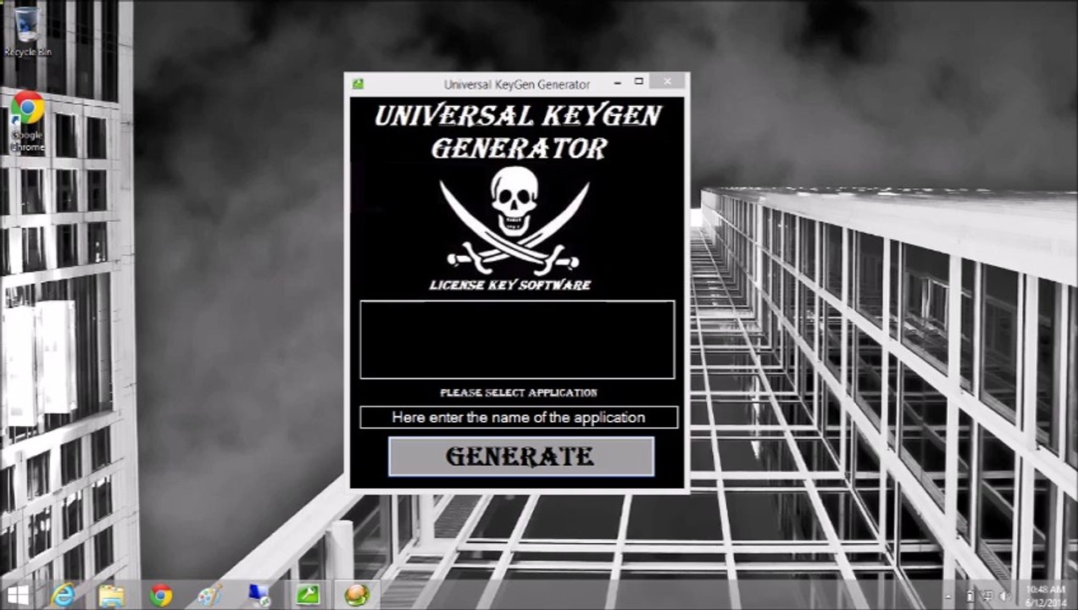
Task: Click the GENERATE button
Action: [x=521, y=456]
